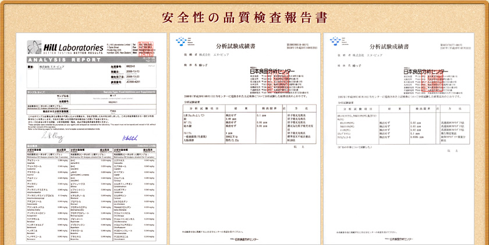489x245 pixels.
Task: Click the blue ink signature on Hill report
Action: pyautogui.click(x=130, y=136)
